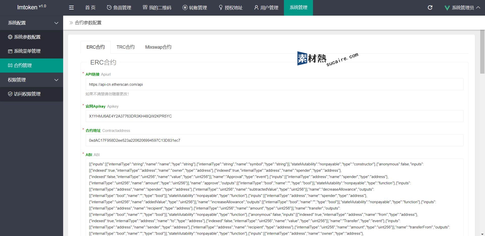
Task: Click the ERC合约 section heading
Action: 103,62
